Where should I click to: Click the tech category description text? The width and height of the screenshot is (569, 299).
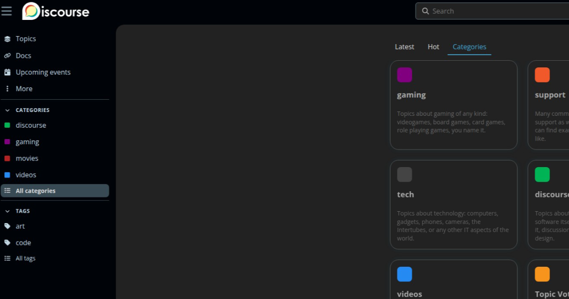453,226
